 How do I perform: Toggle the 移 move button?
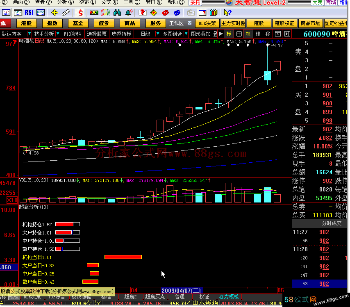coord(268,34)
